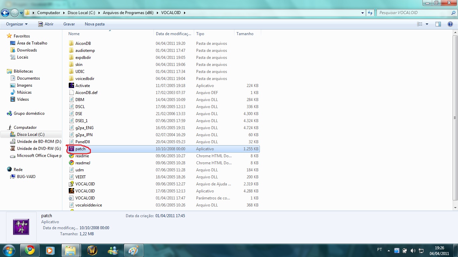This screenshot has height=257, width=458.
Task: Select Unidade de DVD-RW (G:) drive
Action: coord(39,149)
